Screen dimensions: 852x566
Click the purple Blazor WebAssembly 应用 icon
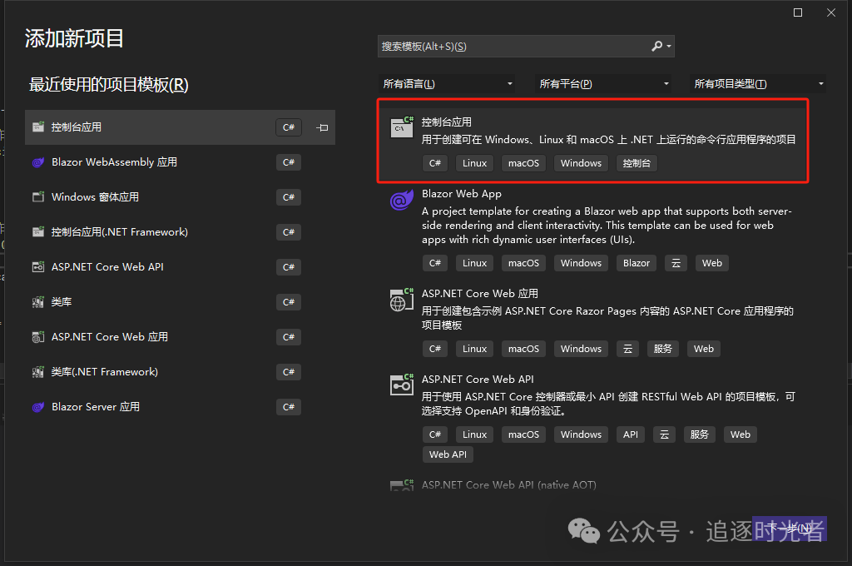[38, 161]
